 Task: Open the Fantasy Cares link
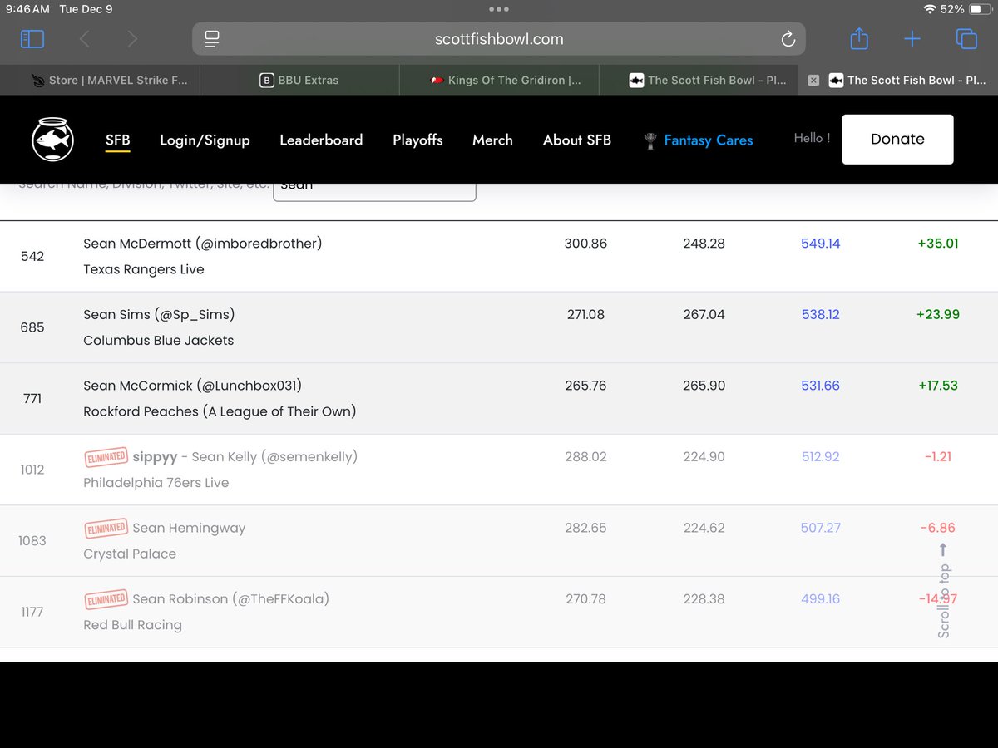709,141
